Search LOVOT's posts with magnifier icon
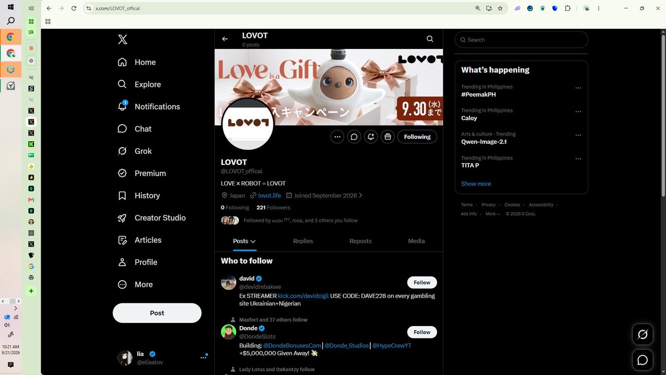666x375 pixels. point(430,39)
